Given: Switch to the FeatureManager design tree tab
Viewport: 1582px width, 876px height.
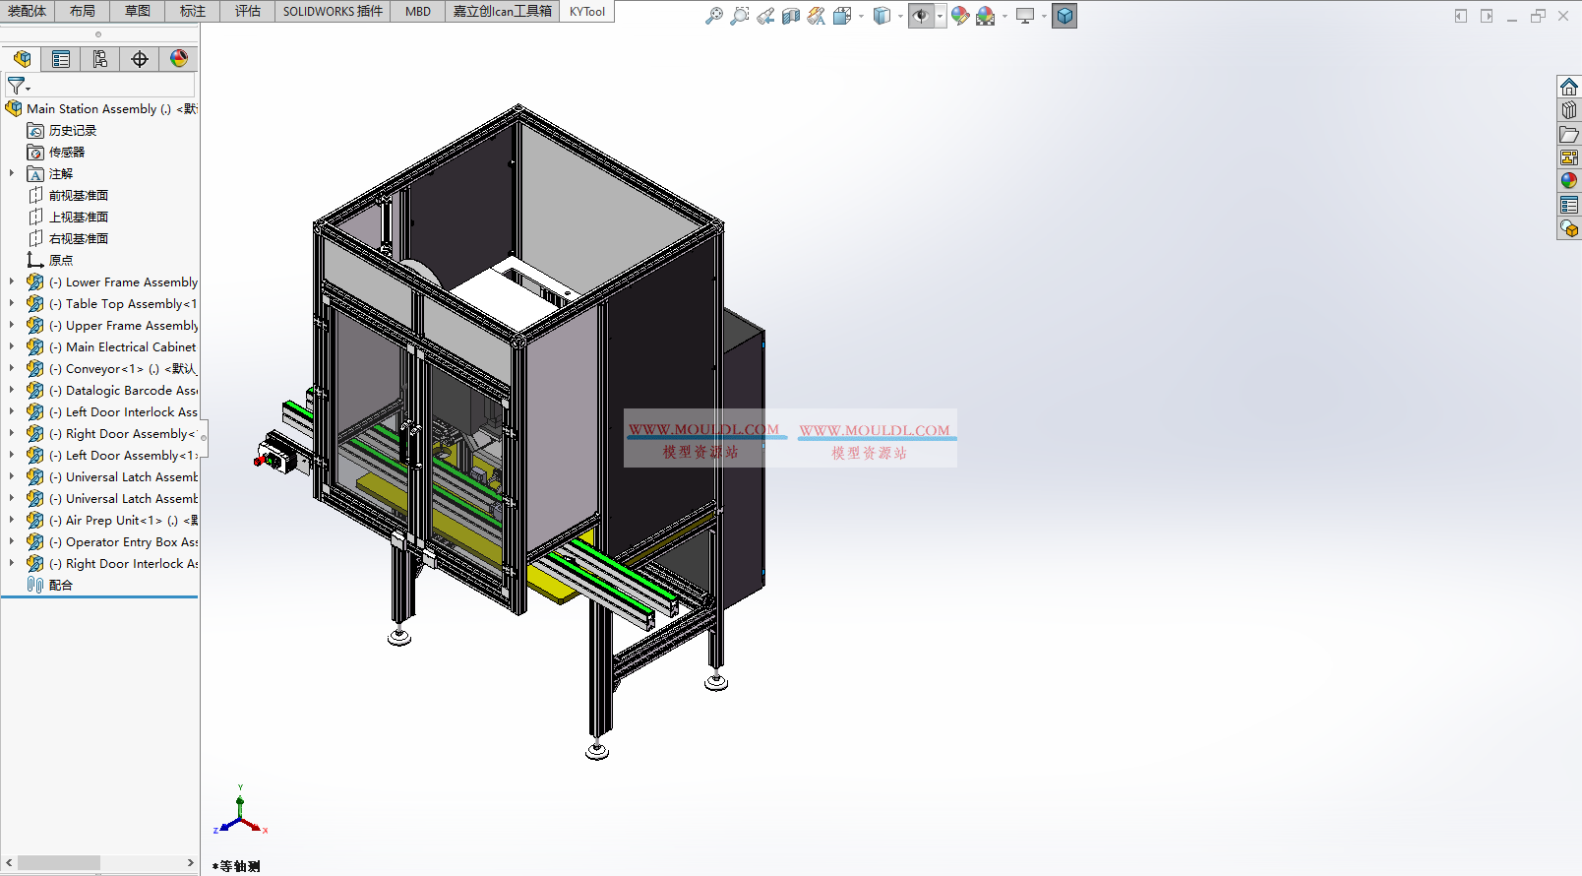Looking at the screenshot, I should pyautogui.click(x=22, y=59).
